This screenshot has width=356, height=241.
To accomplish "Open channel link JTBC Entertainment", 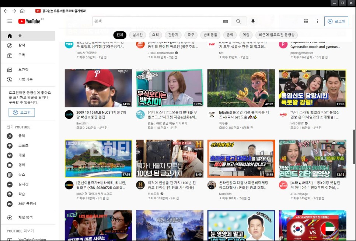I will (x=161, y=53).
